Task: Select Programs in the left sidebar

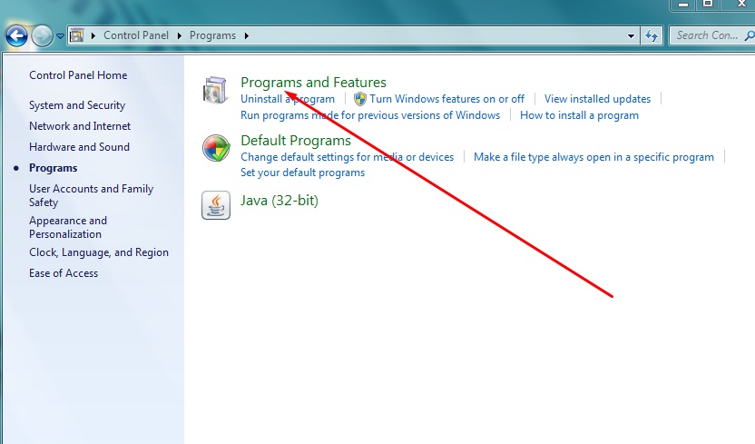Action: tap(53, 168)
